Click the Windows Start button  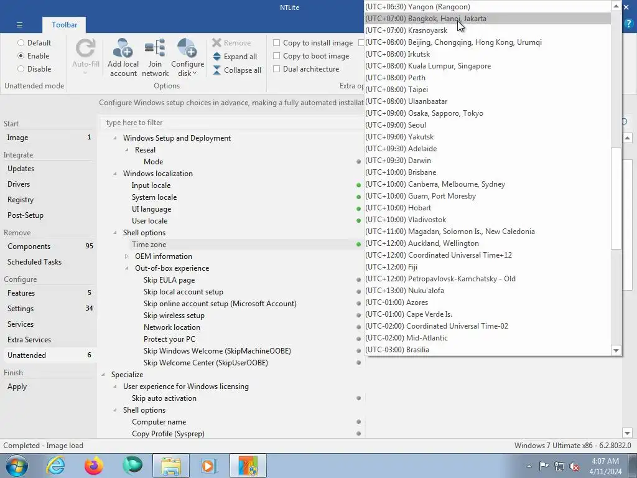pyautogui.click(x=17, y=466)
